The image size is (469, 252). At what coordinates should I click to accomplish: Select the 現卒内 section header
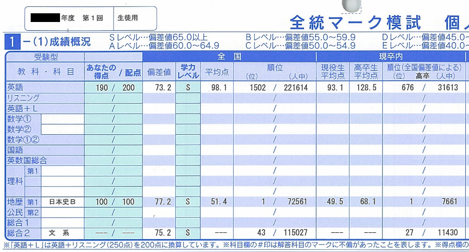(x=391, y=56)
